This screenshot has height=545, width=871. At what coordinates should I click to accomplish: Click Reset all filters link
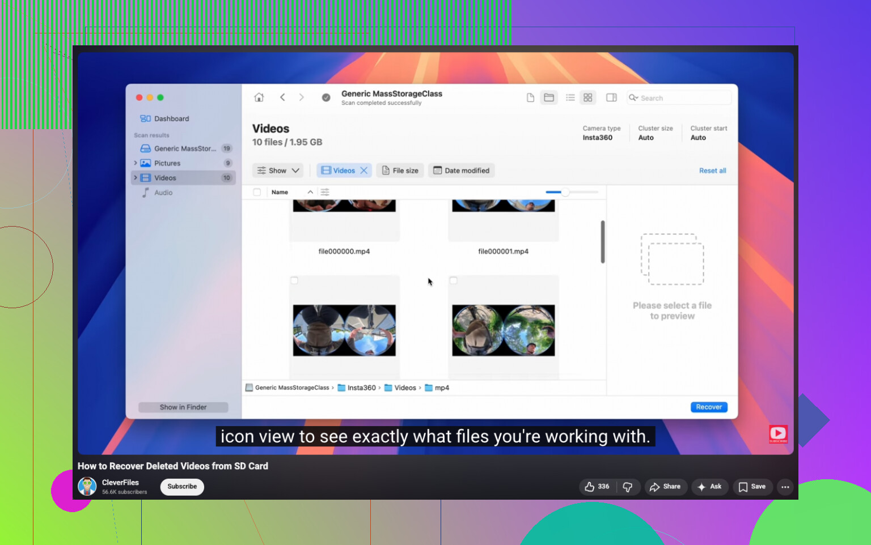point(712,171)
